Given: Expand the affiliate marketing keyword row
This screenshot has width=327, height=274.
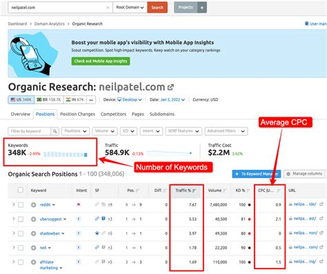Looking at the screenshot, I should click(13, 262).
